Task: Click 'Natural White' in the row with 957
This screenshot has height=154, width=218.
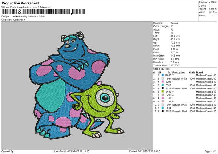Action: [179, 78]
